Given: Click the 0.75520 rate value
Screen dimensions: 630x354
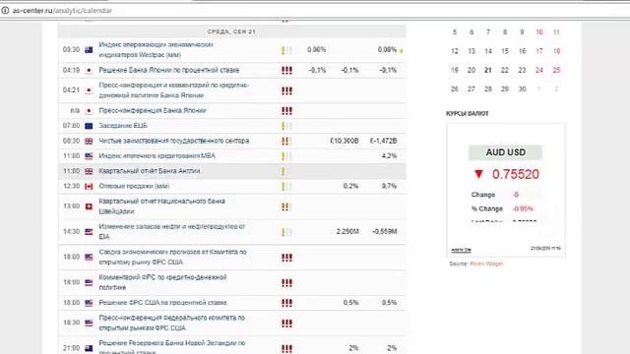Looking at the screenshot, I should click(x=516, y=174).
